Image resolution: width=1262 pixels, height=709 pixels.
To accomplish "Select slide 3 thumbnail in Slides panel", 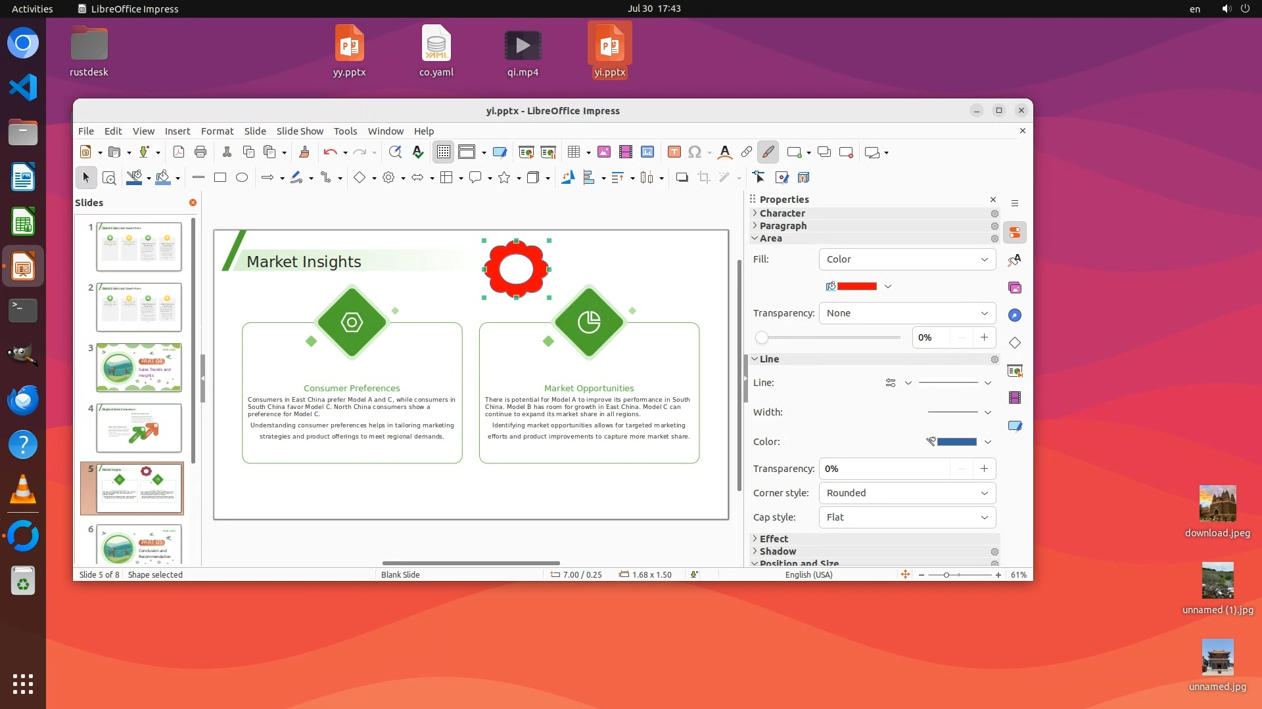I will 139,368.
